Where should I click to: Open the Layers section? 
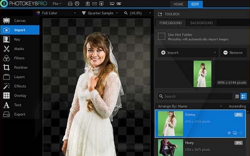point(20,77)
